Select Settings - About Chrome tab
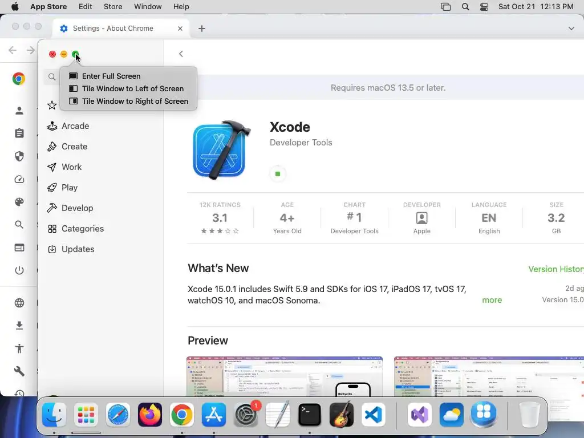The width and height of the screenshot is (584, 438). point(121,29)
